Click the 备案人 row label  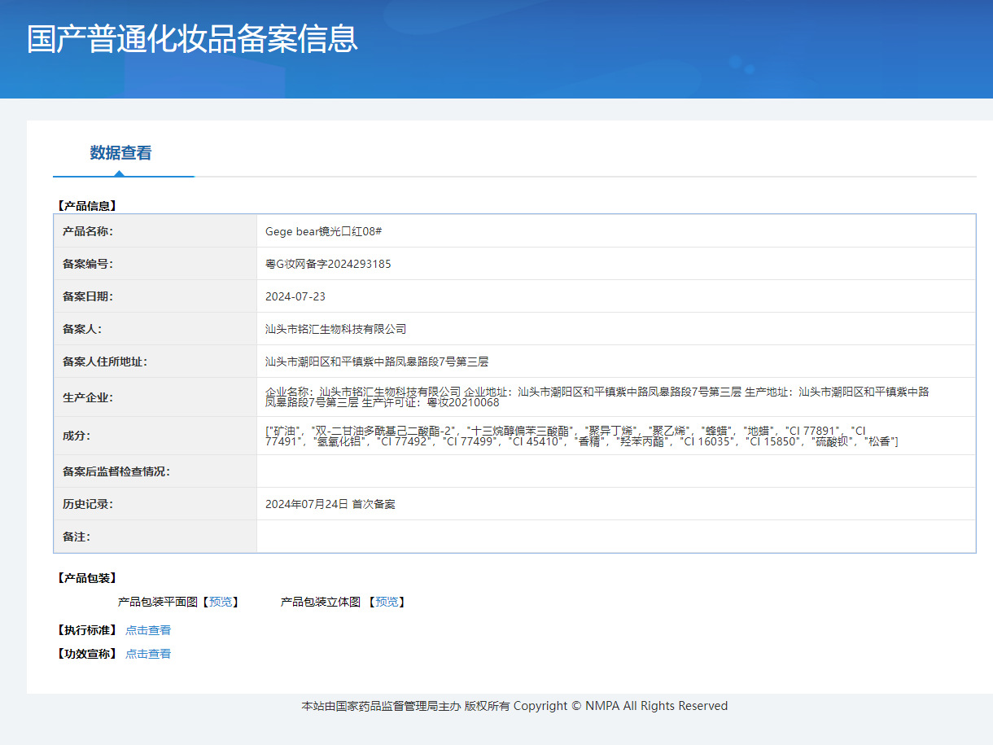(x=82, y=329)
